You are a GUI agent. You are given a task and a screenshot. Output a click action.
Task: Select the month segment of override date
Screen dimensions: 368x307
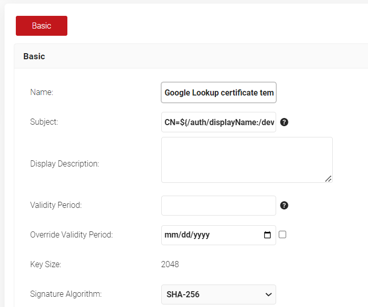pos(170,235)
